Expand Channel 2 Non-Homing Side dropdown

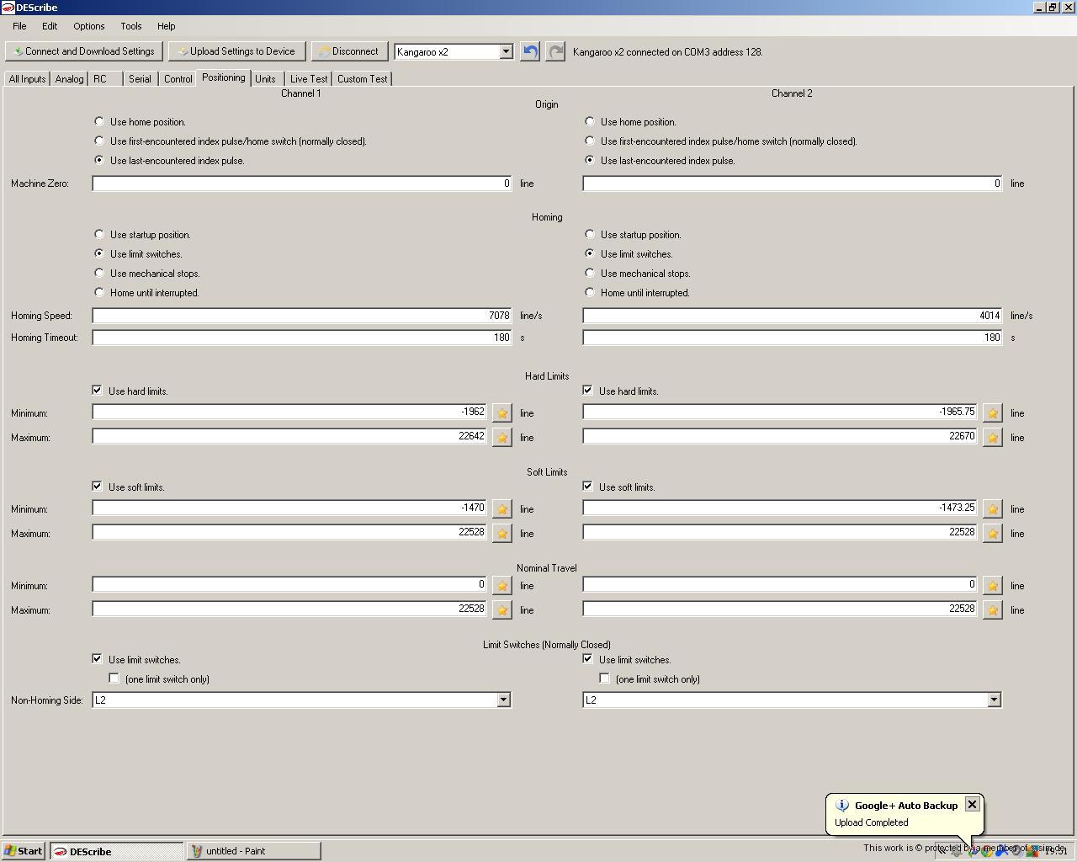[x=994, y=700]
